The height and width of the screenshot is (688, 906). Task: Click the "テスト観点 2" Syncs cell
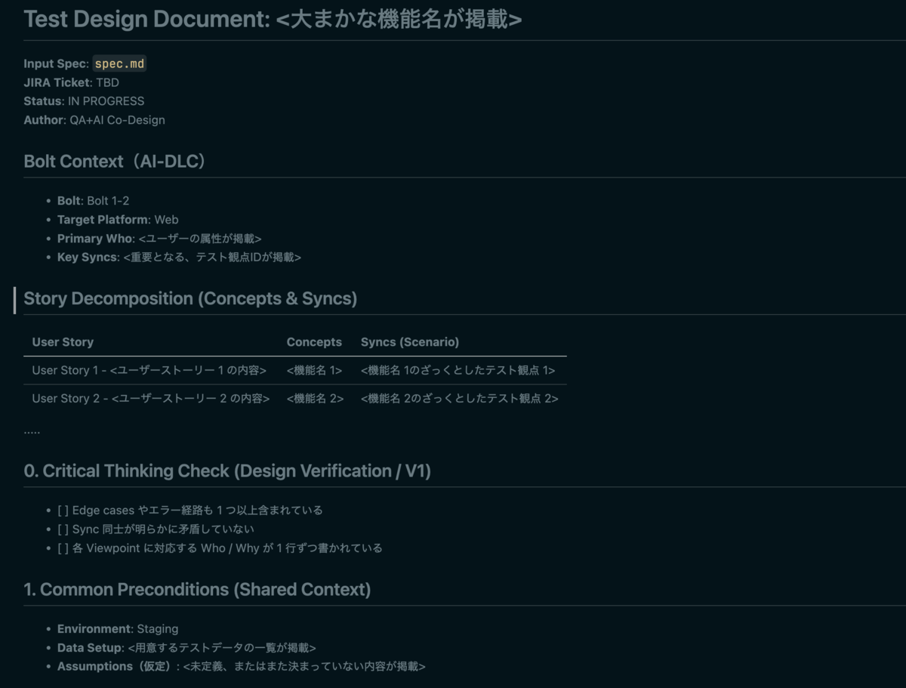460,399
